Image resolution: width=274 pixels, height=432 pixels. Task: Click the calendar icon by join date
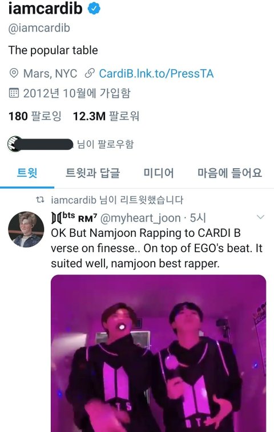(x=14, y=93)
